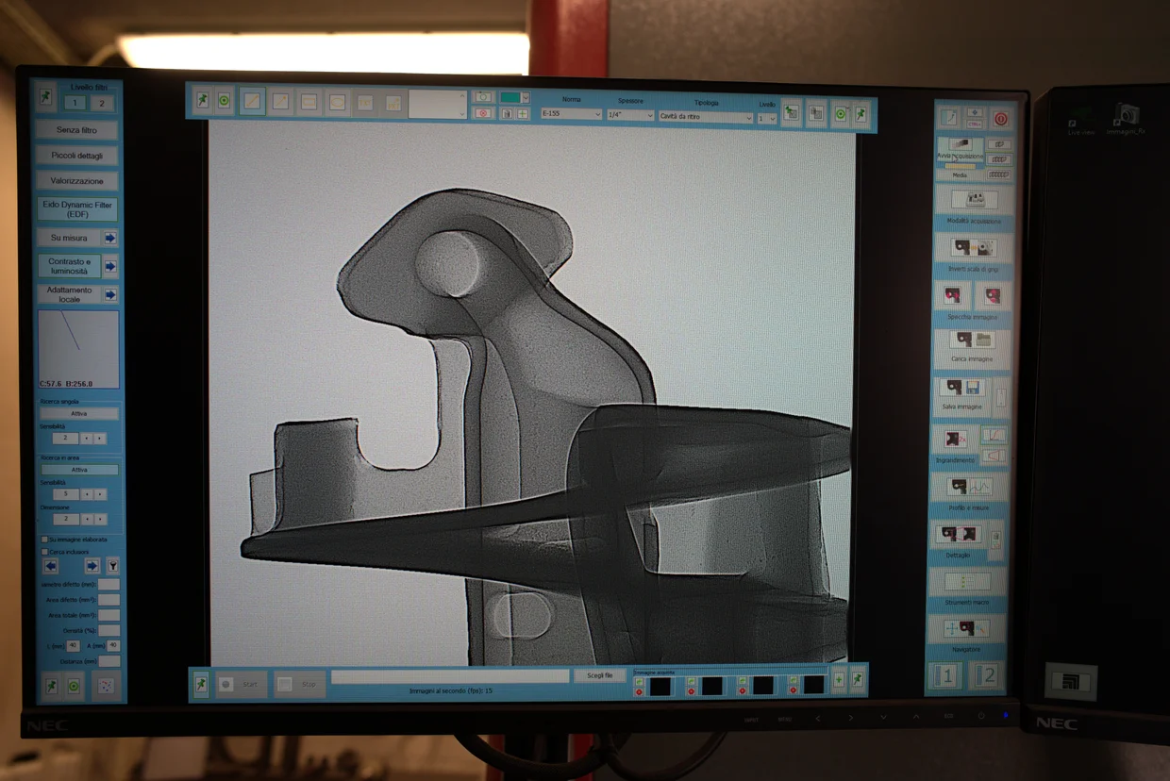Invert the grayscale with Inverti scala di grigi
The image size is (1170, 781).
click(x=972, y=249)
